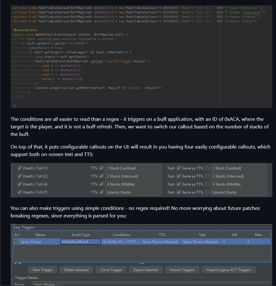This screenshot has width=276, height=286.
Task: Enable Same as TTS for Death's Toll (2)
Action: 207,176
